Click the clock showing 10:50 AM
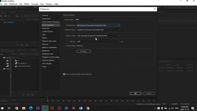The width and height of the screenshot is (197, 111). (x=185, y=108)
